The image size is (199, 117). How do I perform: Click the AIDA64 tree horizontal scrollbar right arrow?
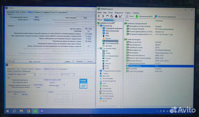click(x=121, y=106)
